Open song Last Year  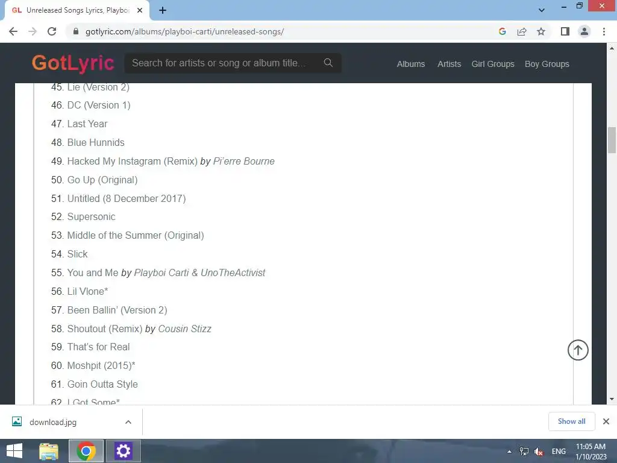point(87,124)
